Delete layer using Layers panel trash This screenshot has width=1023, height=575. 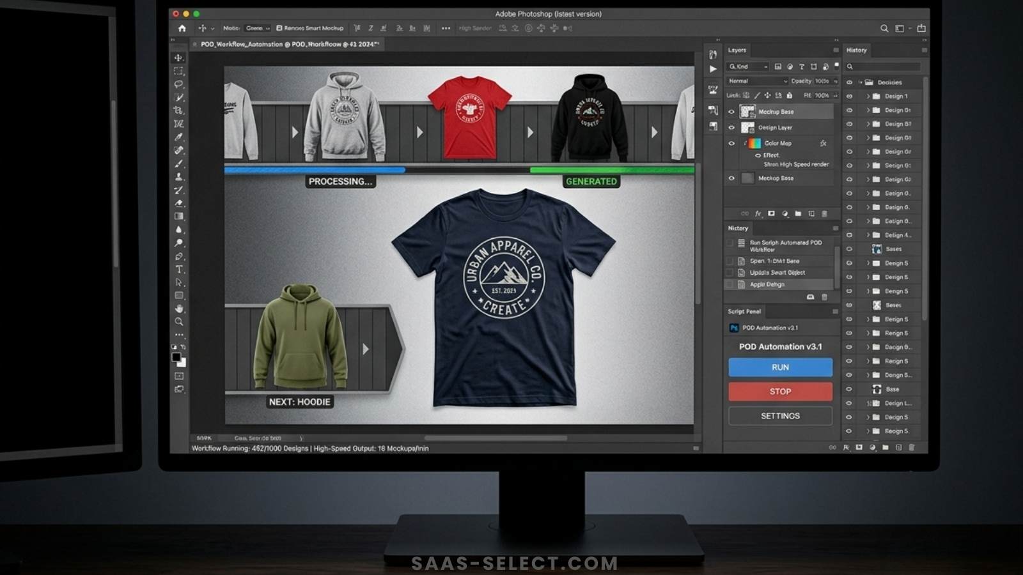click(x=824, y=213)
